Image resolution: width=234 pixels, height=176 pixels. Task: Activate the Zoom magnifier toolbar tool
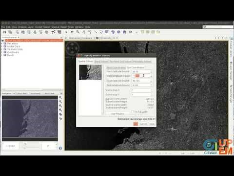pos(78,32)
